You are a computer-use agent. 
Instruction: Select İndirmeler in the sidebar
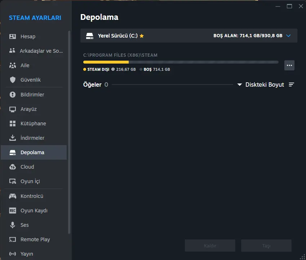click(x=34, y=138)
